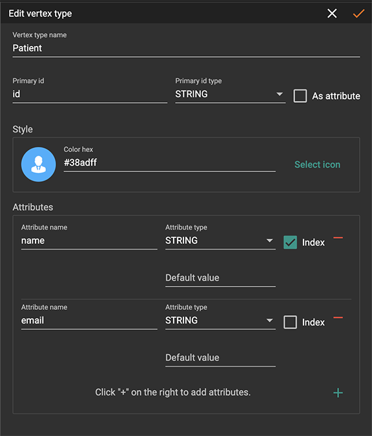Edit the Vertex type name field
This screenshot has height=436, width=372.
click(186, 49)
